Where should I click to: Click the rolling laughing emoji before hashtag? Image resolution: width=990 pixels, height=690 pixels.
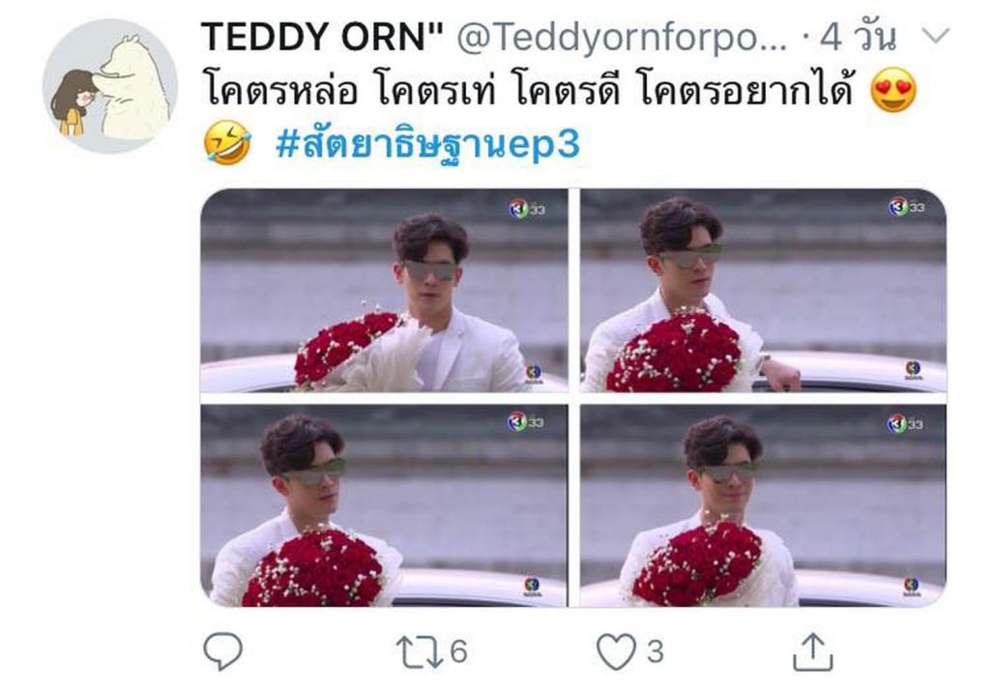(x=226, y=143)
